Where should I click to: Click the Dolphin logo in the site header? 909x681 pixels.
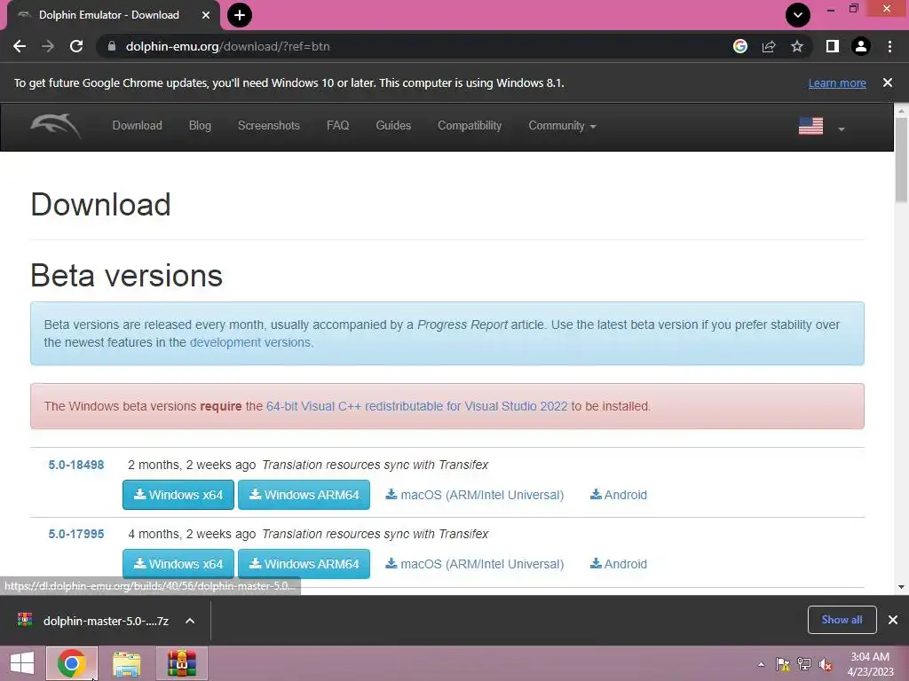point(56,126)
